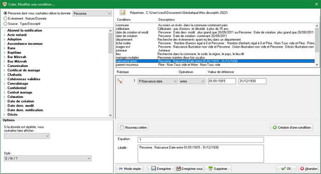Select 'Ascendance inconnue' in the tree
Screen dimensions: 321x174
click(25, 44)
